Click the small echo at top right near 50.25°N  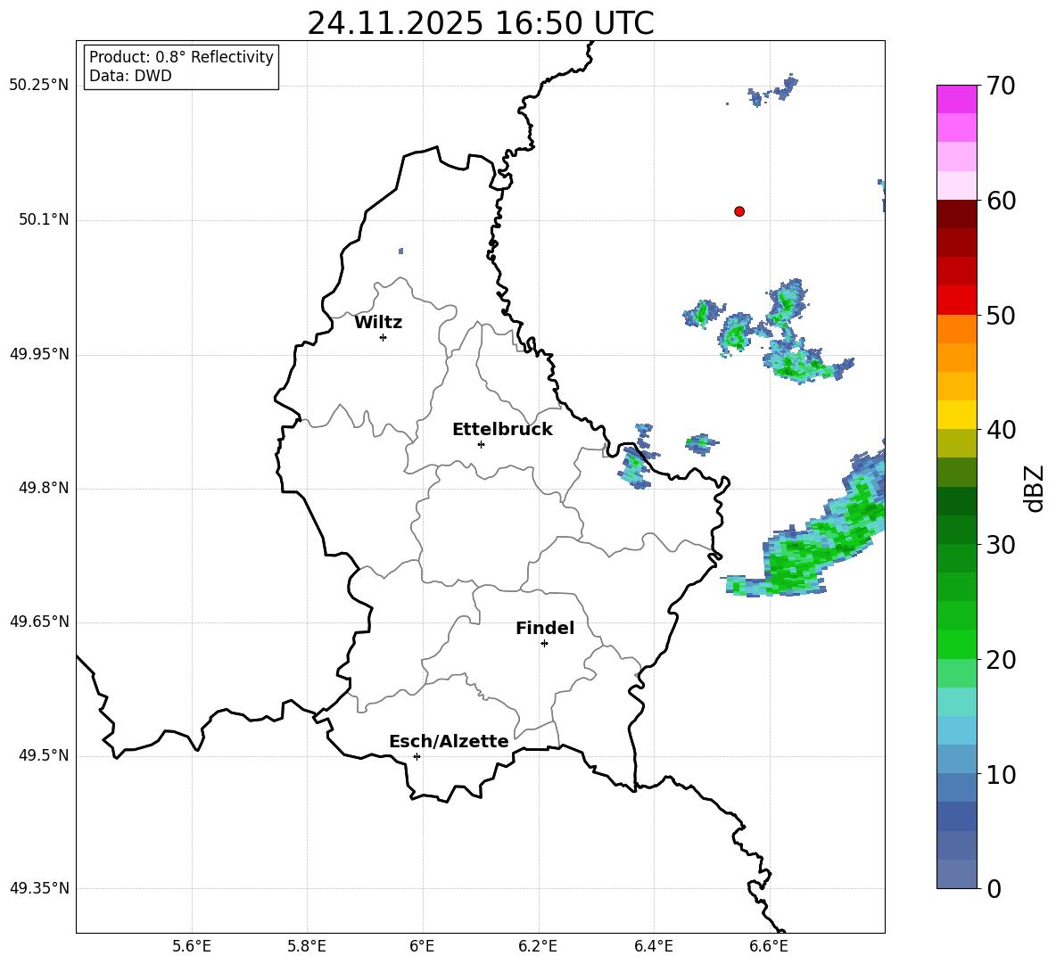[773, 91]
